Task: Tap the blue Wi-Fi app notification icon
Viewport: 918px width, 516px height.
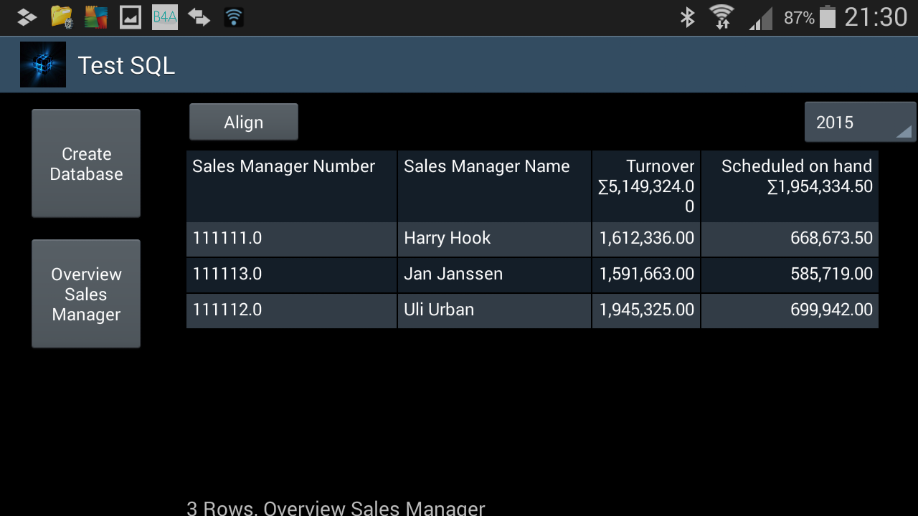Action: (x=234, y=17)
